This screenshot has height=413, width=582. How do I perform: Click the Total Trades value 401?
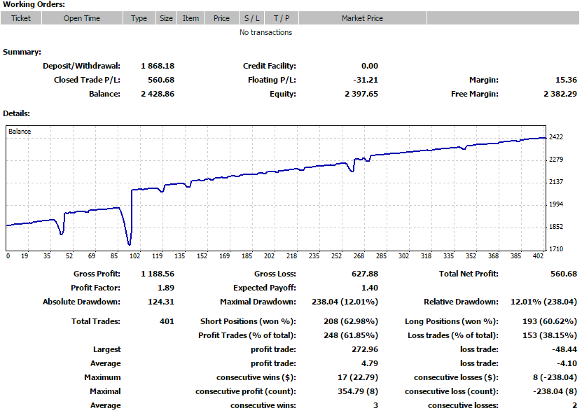[x=166, y=321]
